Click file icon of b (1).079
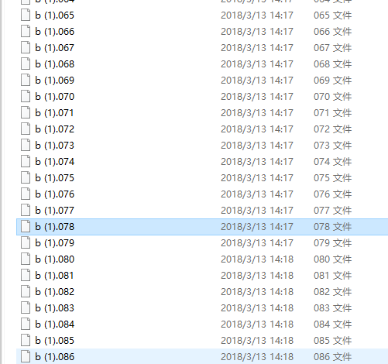The height and width of the screenshot is (364, 388). point(26,243)
